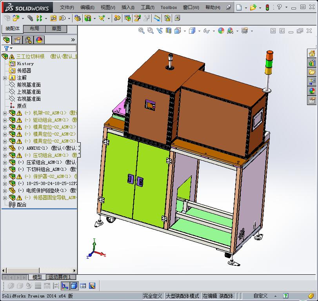Viewport: 318px width, 301px height.
Task: Open the 视图(V) menu
Action: [x=108, y=7]
